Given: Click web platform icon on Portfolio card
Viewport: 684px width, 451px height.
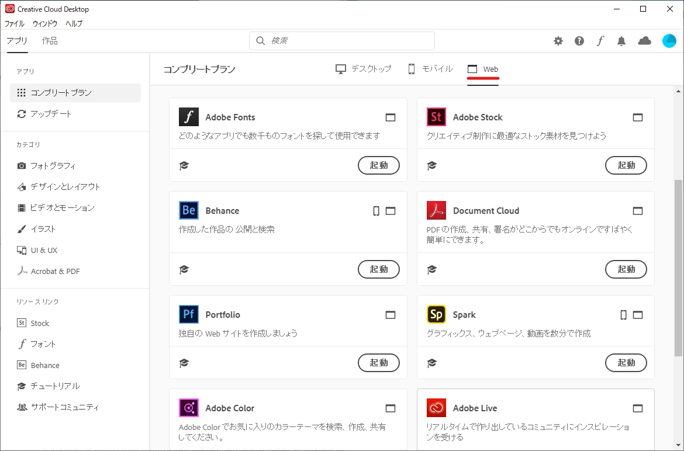Looking at the screenshot, I should point(391,315).
